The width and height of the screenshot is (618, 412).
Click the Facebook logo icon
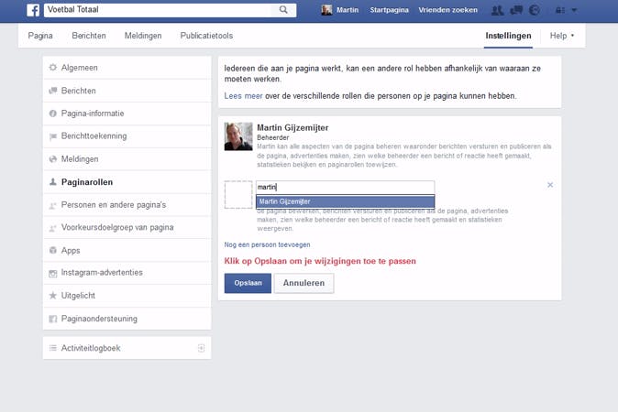[33, 10]
